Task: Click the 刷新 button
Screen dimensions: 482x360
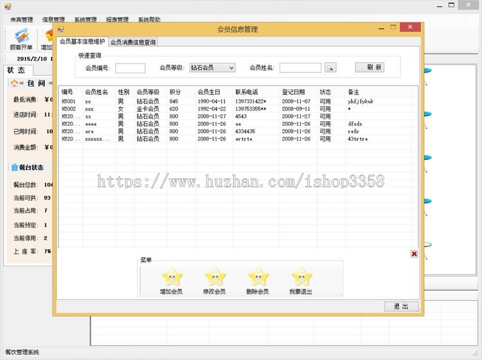Action: click(x=370, y=67)
